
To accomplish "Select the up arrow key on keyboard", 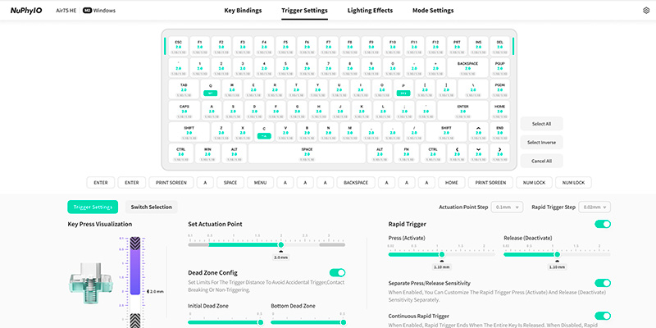I will [x=478, y=132].
